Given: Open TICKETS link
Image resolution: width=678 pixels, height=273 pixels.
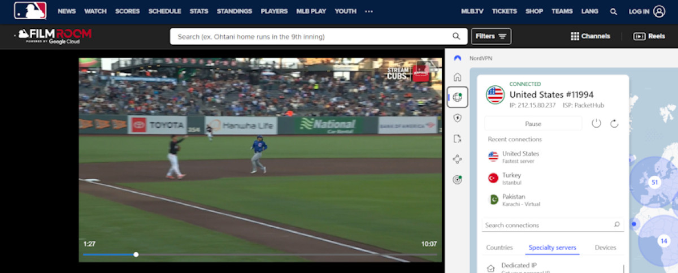Looking at the screenshot, I should [x=505, y=11].
